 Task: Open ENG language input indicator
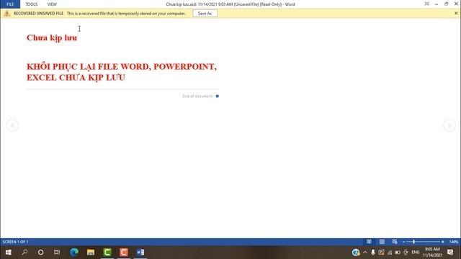coord(416,253)
